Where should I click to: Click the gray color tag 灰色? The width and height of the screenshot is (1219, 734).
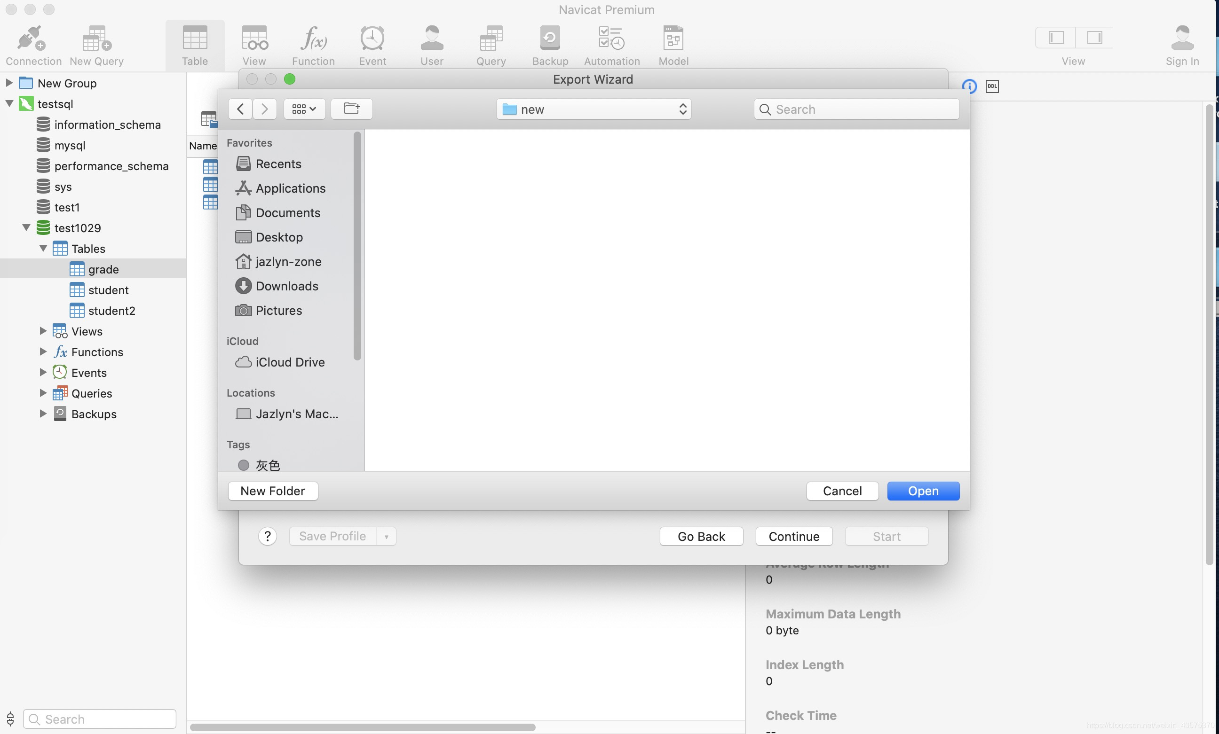tap(267, 465)
